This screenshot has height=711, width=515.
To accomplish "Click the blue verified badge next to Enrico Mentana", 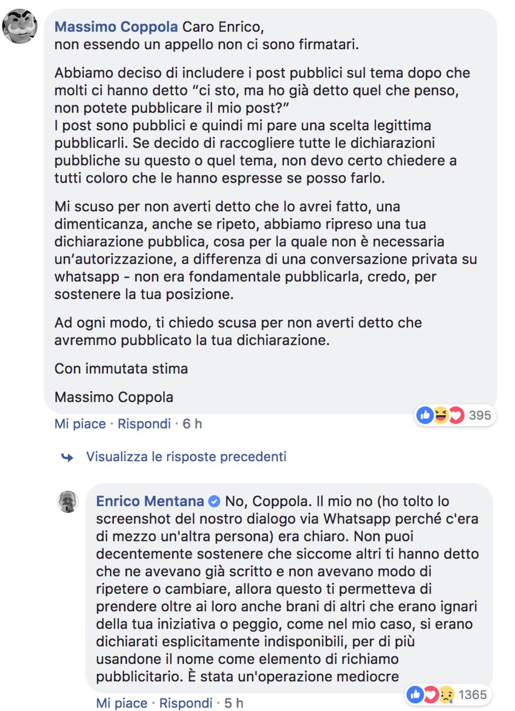I will pos(214,501).
